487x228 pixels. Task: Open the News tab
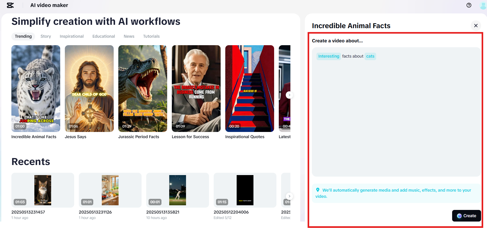129,36
